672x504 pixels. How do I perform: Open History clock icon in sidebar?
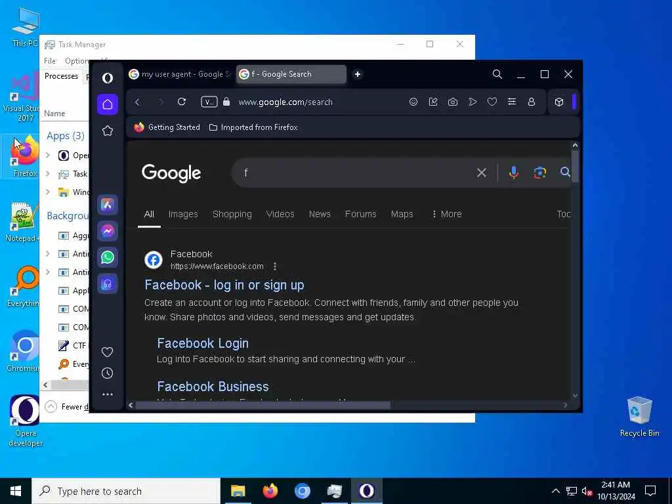[x=108, y=373]
